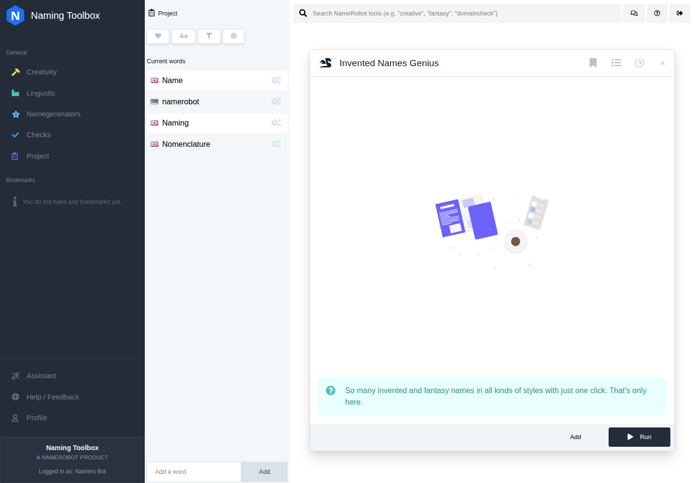Click the favorites heart button

[x=158, y=36]
